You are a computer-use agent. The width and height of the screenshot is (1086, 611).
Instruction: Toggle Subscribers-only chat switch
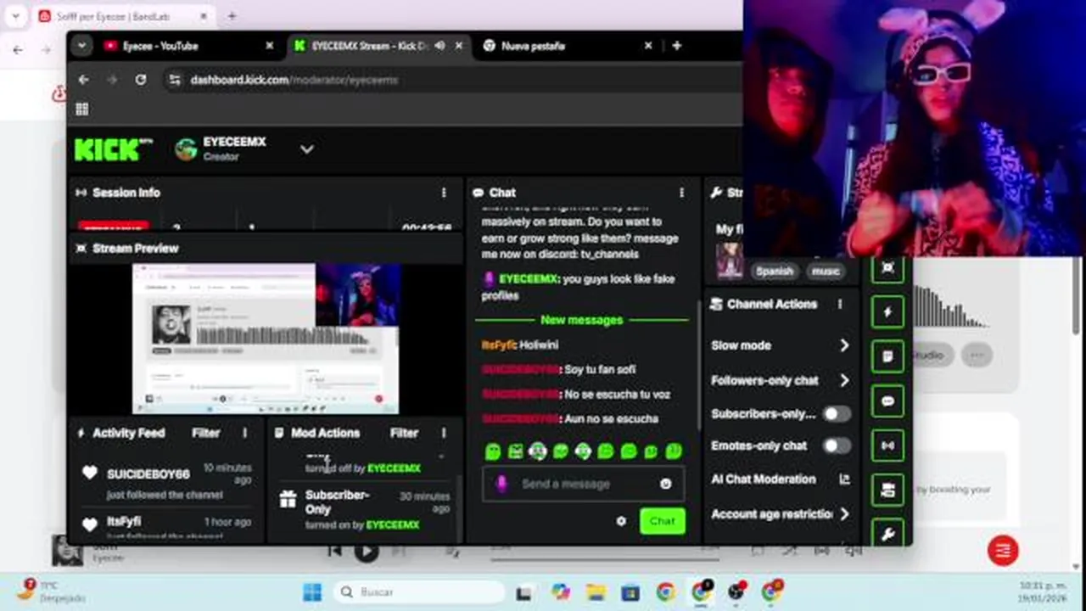(836, 414)
